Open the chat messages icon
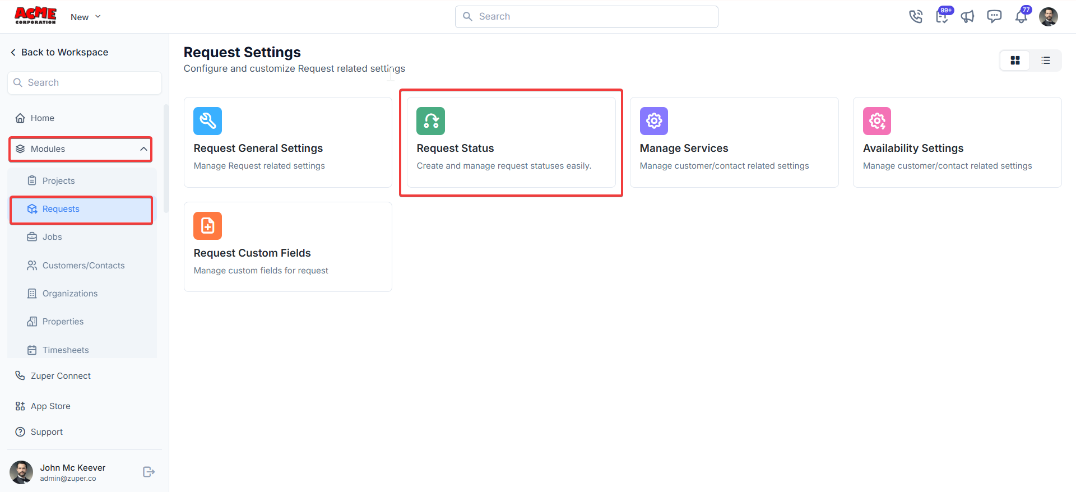The image size is (1076, 492). 994,17
